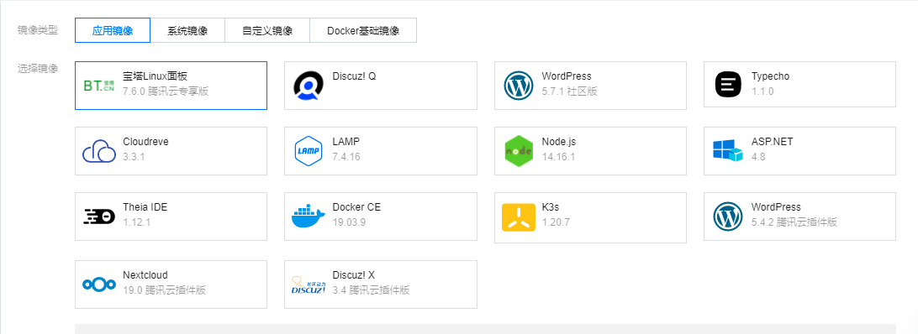Click the Typecho logo icon
Viewport: 918px width, 334px height.
[x=728, y=85]
